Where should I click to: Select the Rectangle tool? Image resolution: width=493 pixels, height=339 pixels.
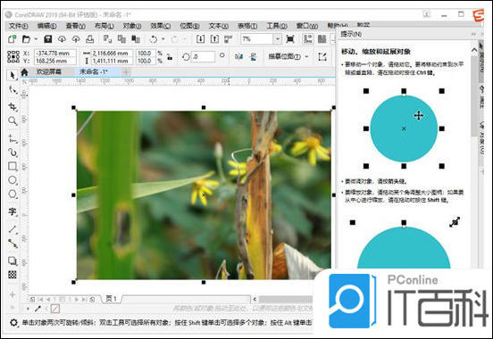13,166
